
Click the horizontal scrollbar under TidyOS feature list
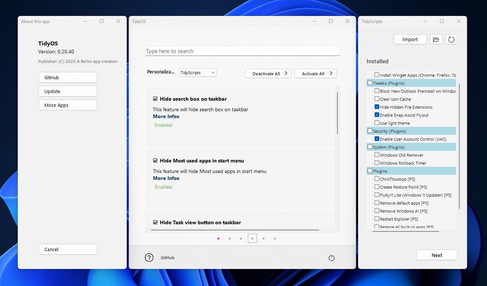tap(235, 230)
